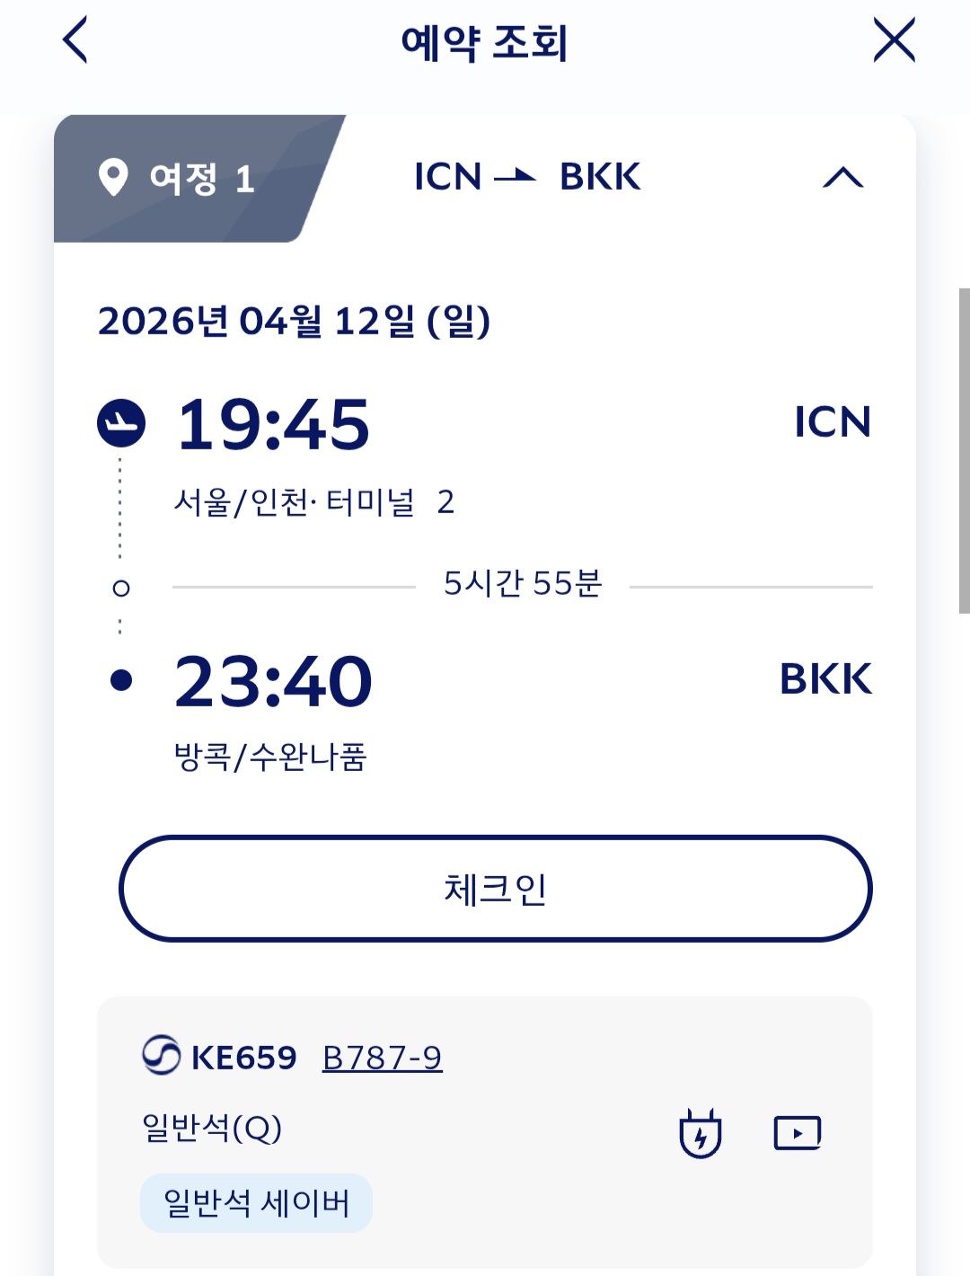The image size is (970, 1276).
Task: Tap the ICN to BKK route header
Action: (527, 177)
